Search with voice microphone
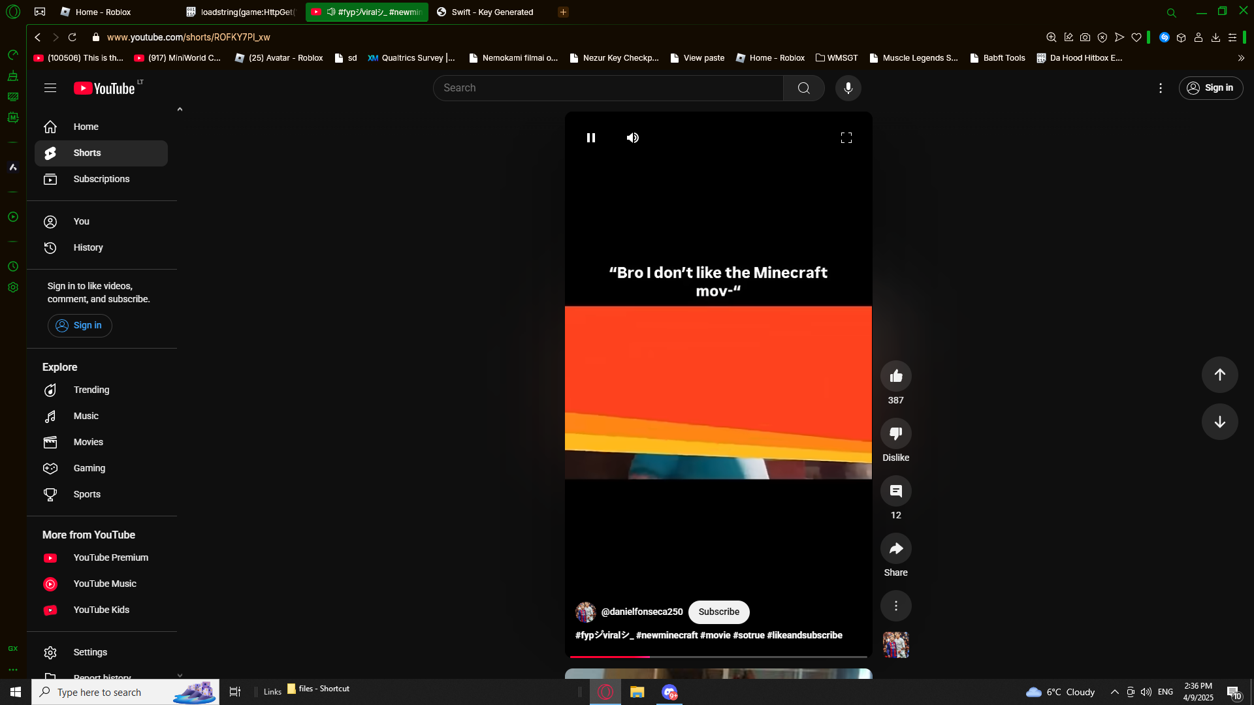 pyautogui.click(x=848, y=88)
